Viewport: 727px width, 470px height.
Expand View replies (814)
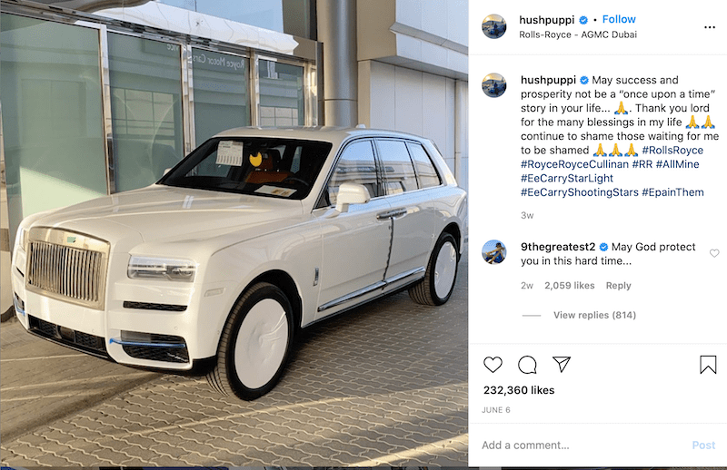pyautogui.click(x=594, y=315)
